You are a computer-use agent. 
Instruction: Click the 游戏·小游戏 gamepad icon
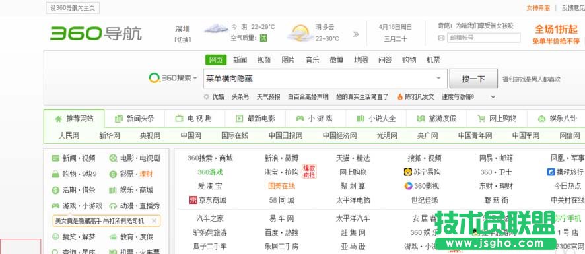pos(55,206)
